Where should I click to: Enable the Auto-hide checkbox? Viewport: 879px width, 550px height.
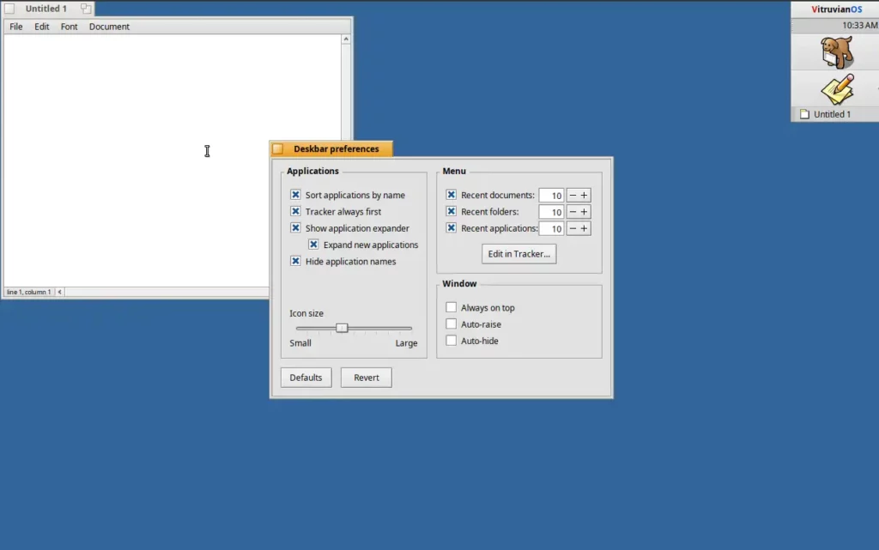point(452,341)
